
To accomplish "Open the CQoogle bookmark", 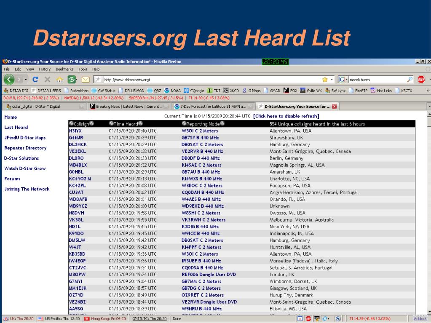I will click(194, 91).
